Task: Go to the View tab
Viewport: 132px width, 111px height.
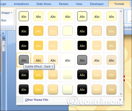Action: pos(79,4)
